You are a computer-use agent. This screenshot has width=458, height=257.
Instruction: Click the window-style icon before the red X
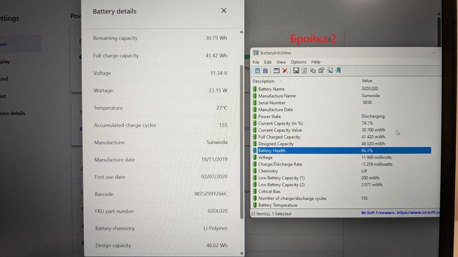click(x=276, y=70)
